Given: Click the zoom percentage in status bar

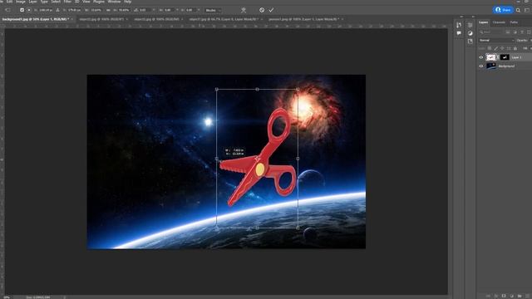Looking at the screenshot, I should 6,297.
